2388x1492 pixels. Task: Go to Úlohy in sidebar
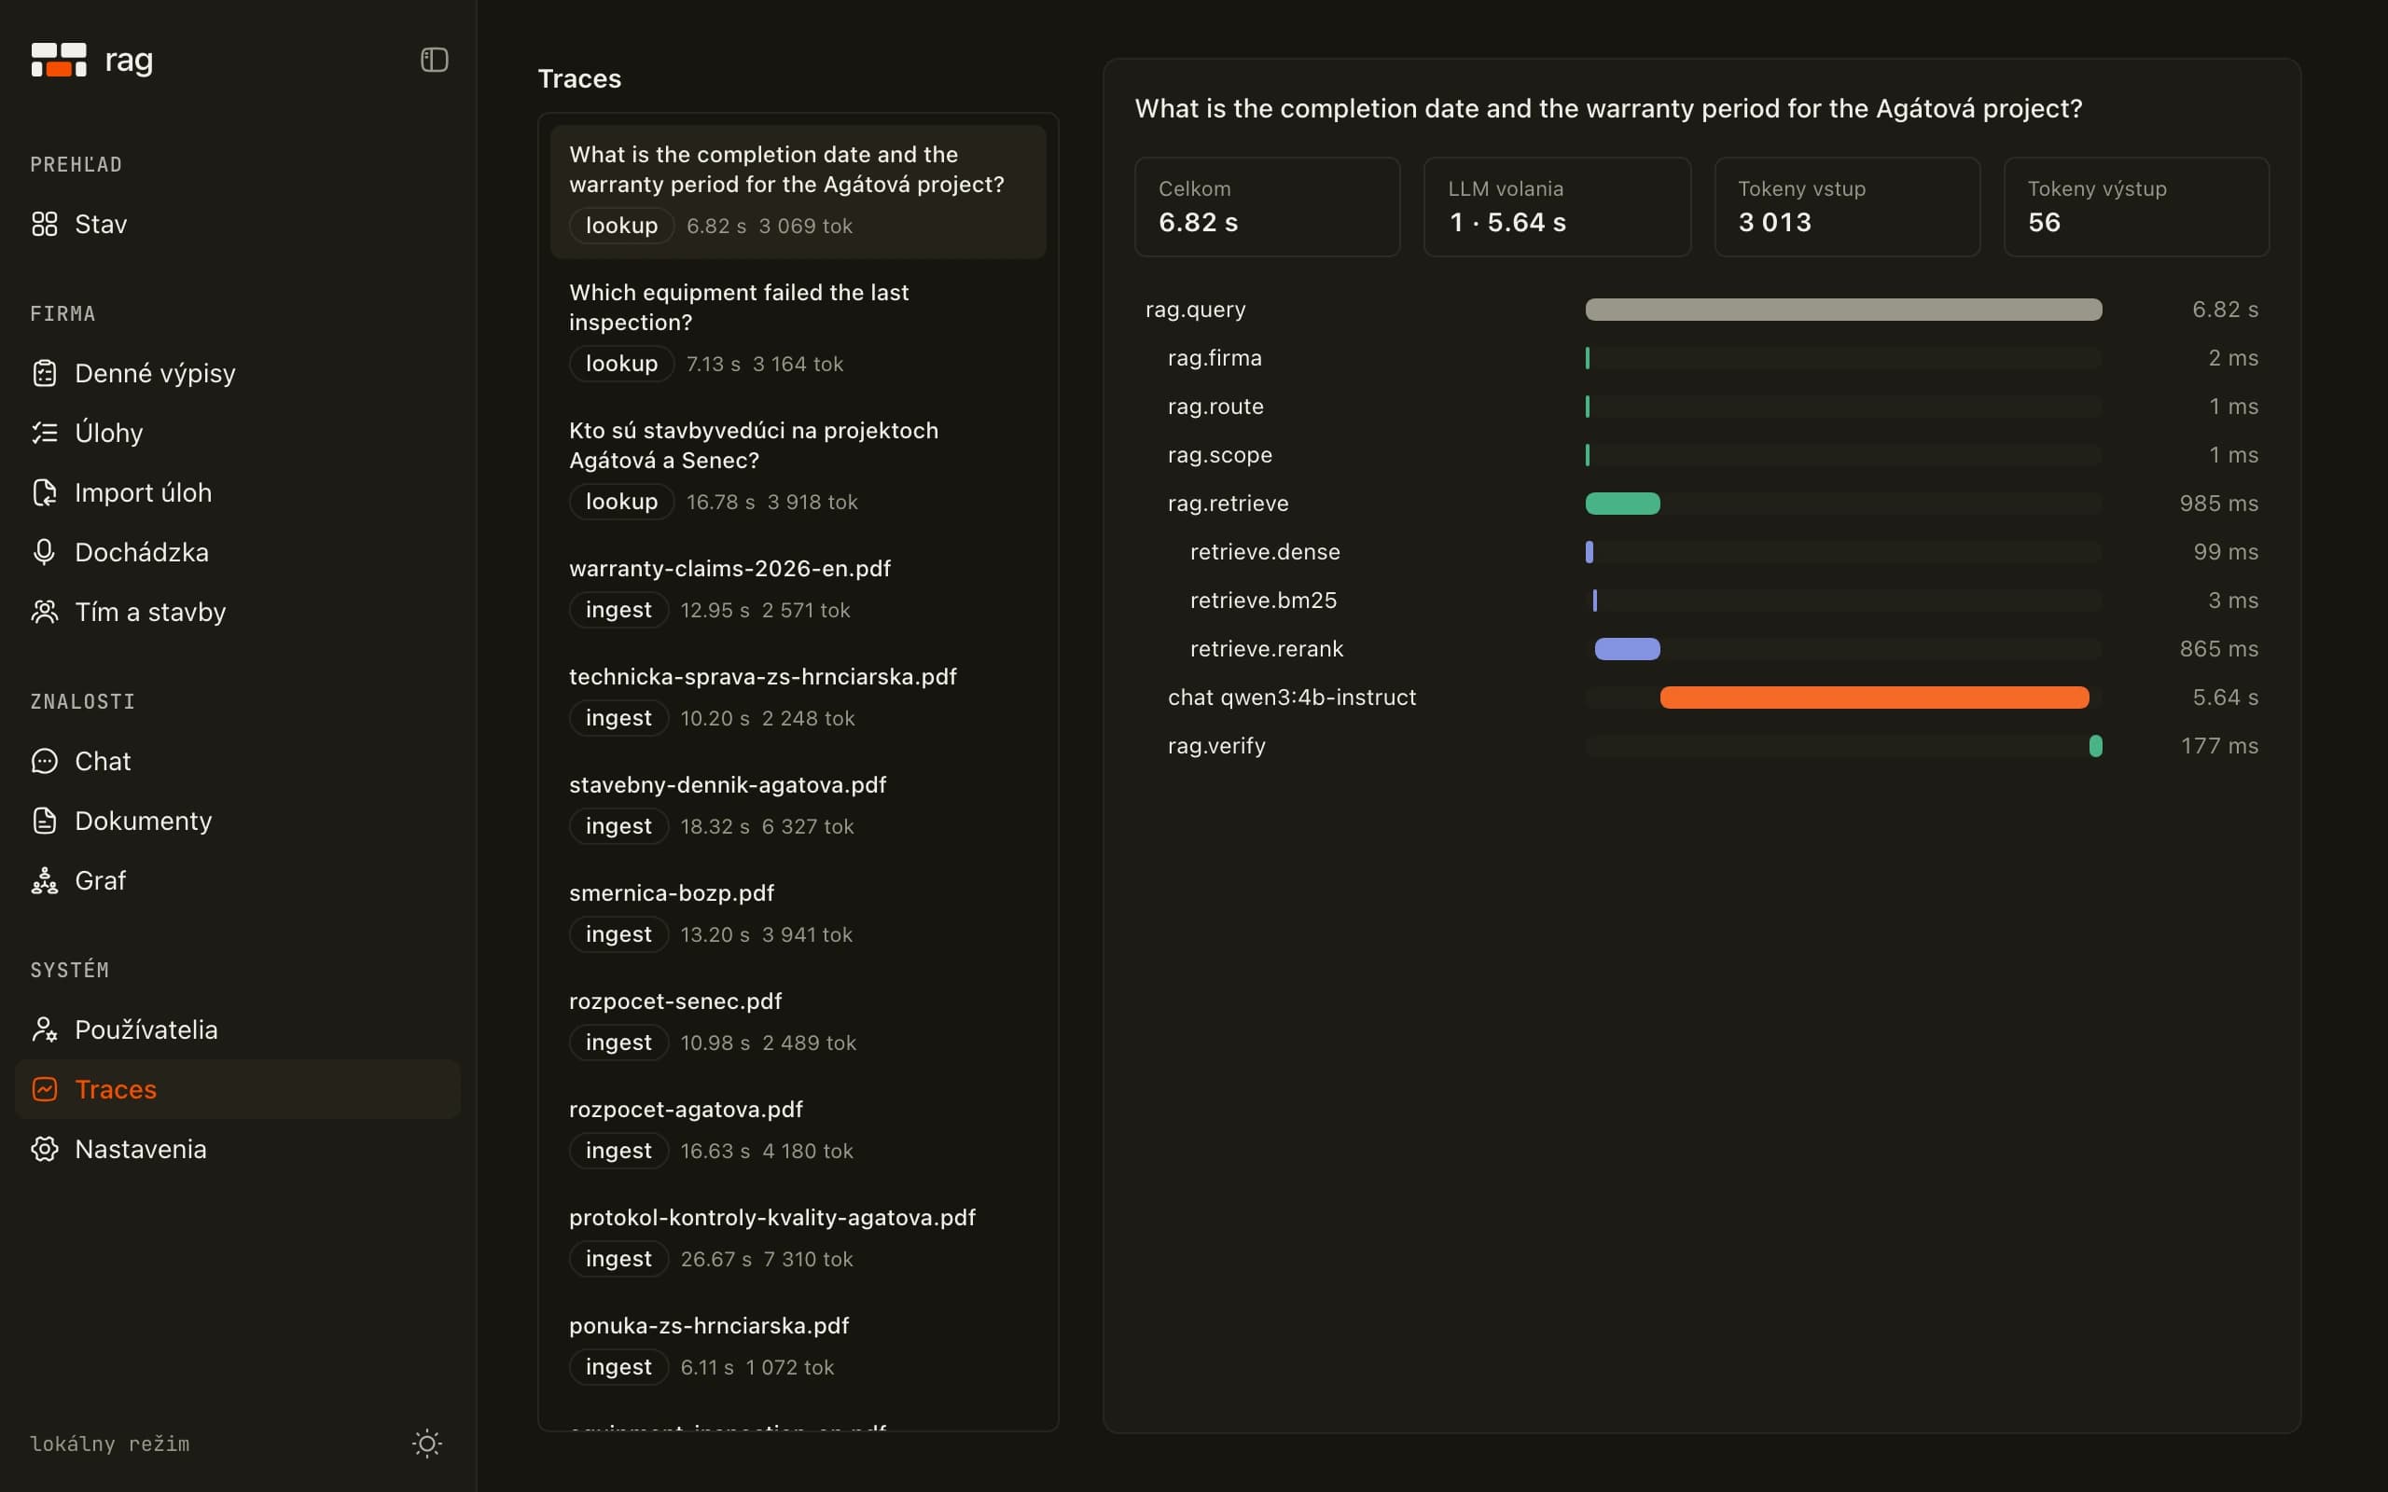[x=238, y=432]
